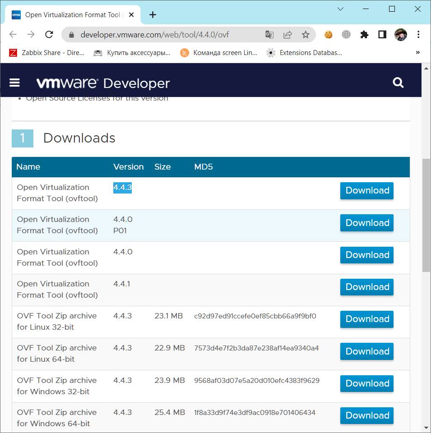Open Zabbix Share bookmark
431x433 pixels.
click(46, 52)
